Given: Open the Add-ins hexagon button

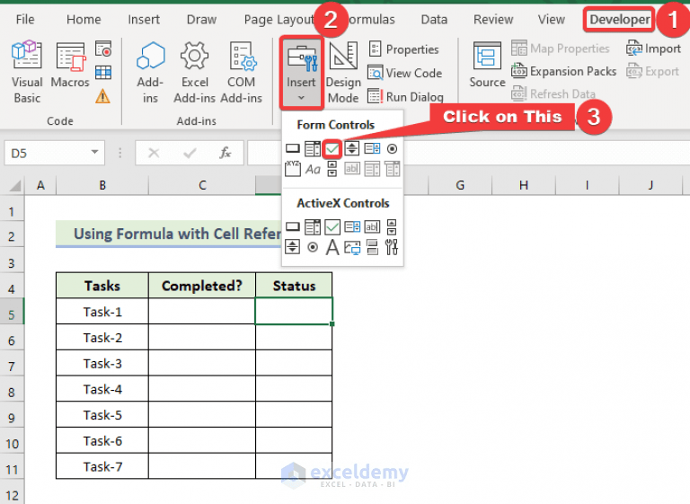Looking at the screenshot, I should click(x=150, y=72).
